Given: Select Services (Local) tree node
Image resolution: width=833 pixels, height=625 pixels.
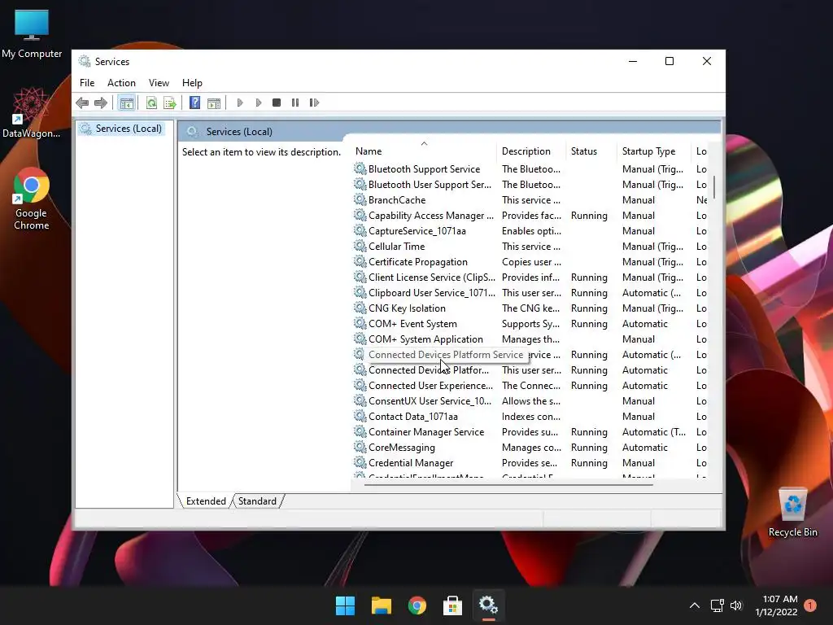Looking at the screenshot, I should tap(122, 129).
